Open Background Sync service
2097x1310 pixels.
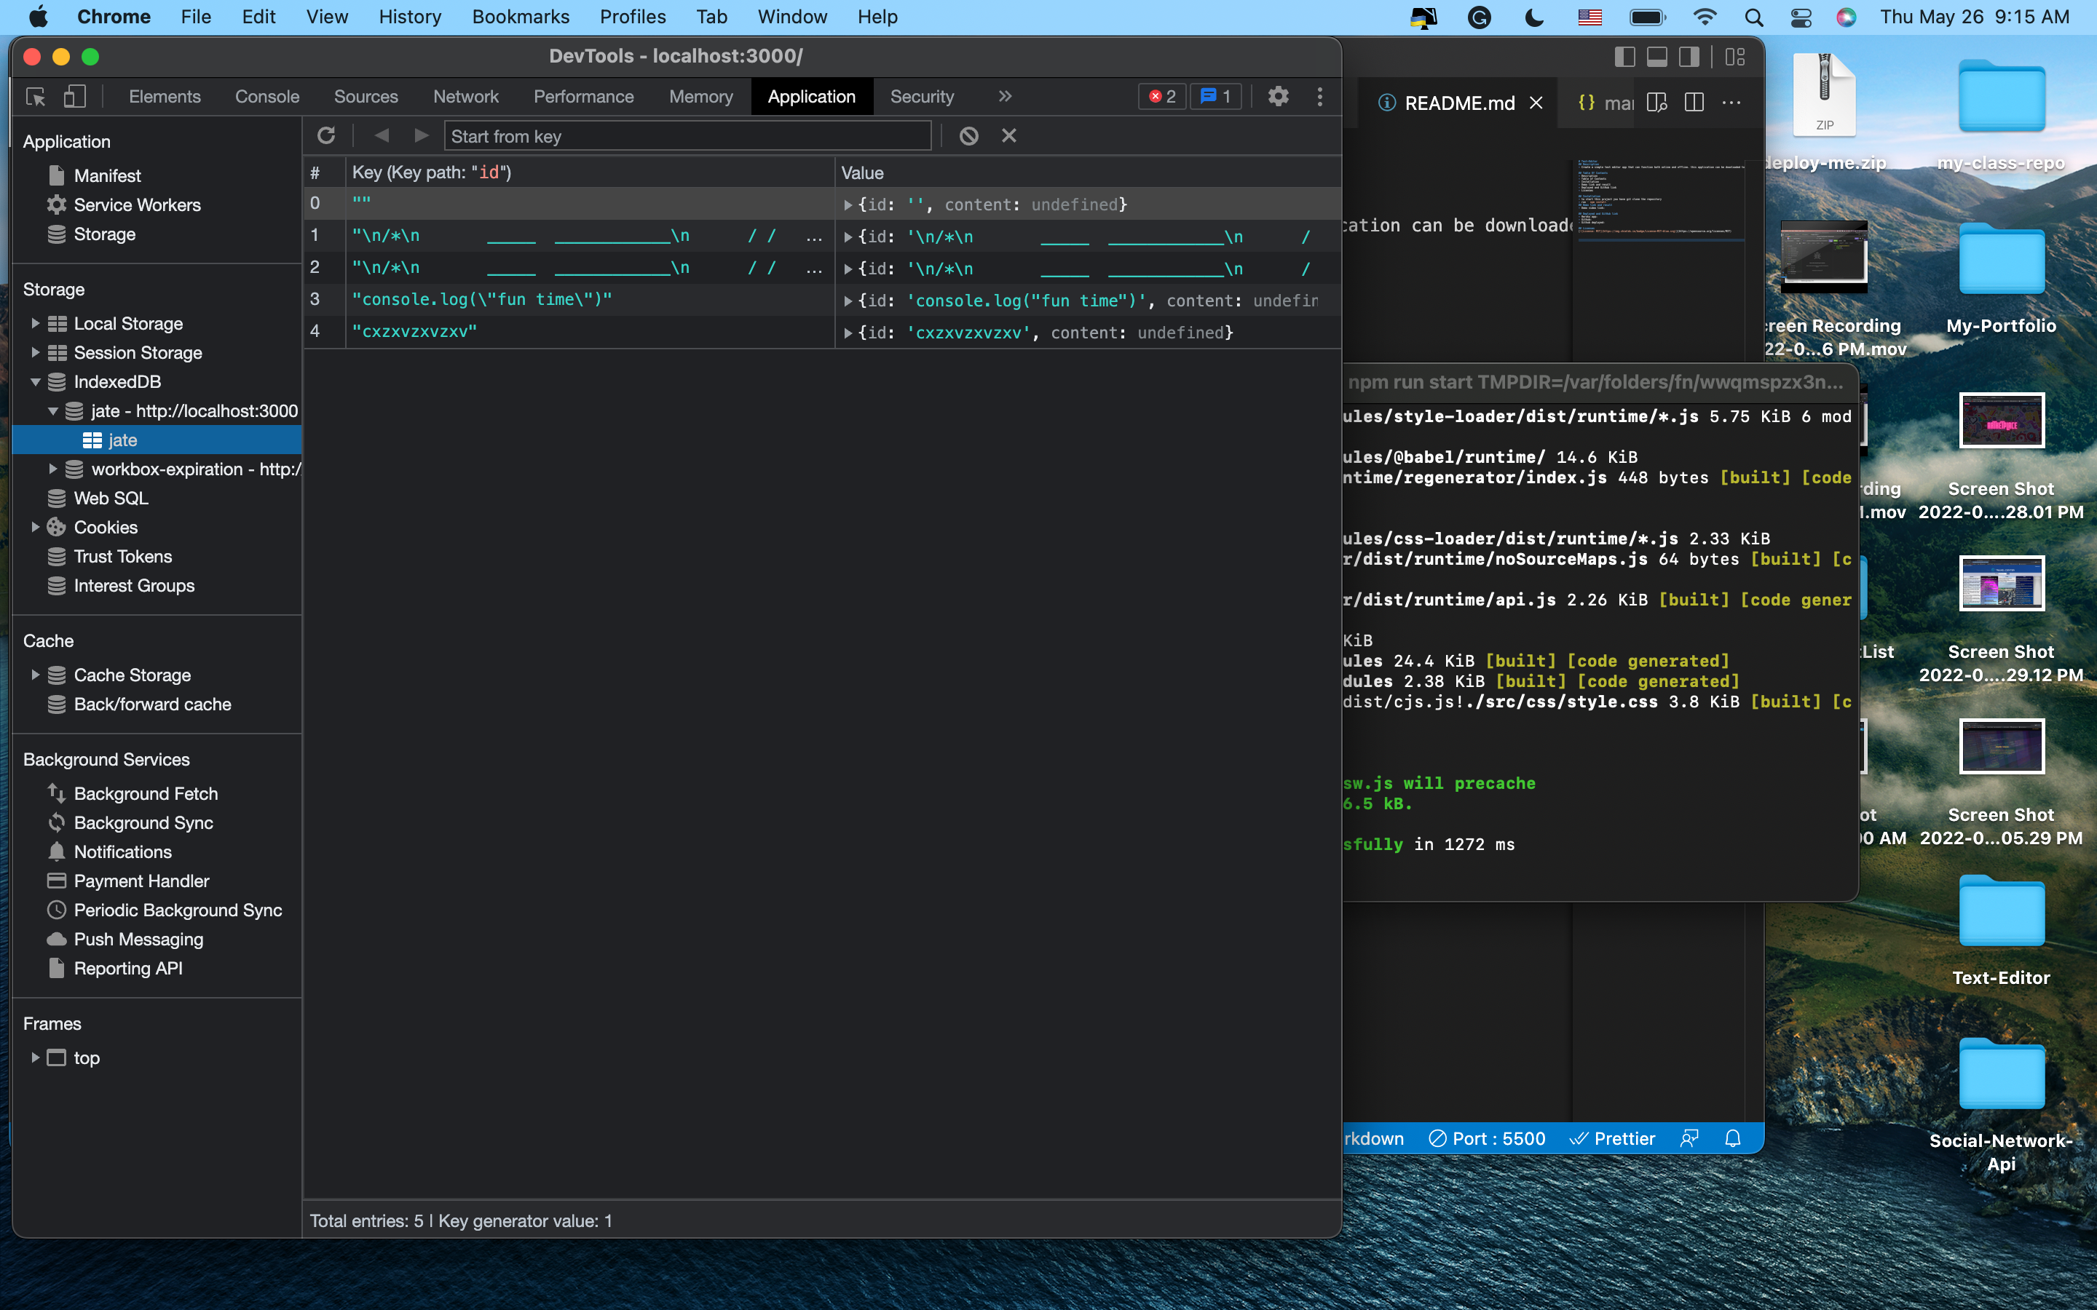[x=143, y=823]
